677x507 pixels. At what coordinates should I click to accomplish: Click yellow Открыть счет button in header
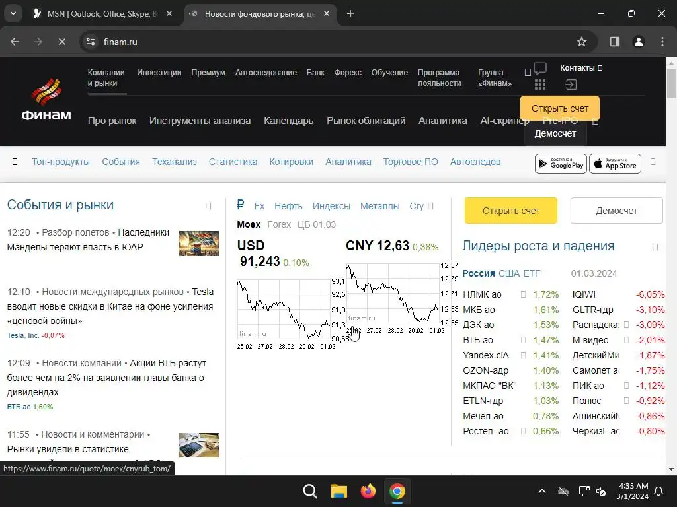pos(560,108)
